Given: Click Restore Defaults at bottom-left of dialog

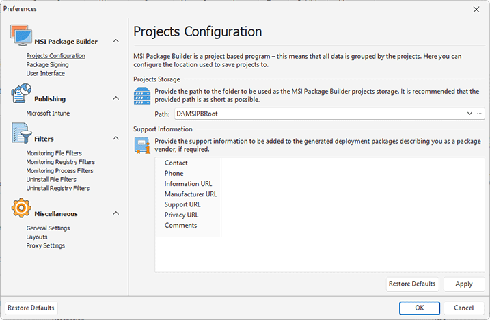Looking at the screenshot, I should pyautogui.click(x=31, y=308).
